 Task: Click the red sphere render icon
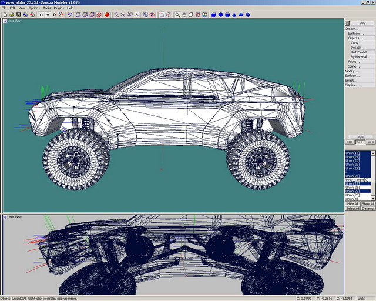(x=108, y=15)
